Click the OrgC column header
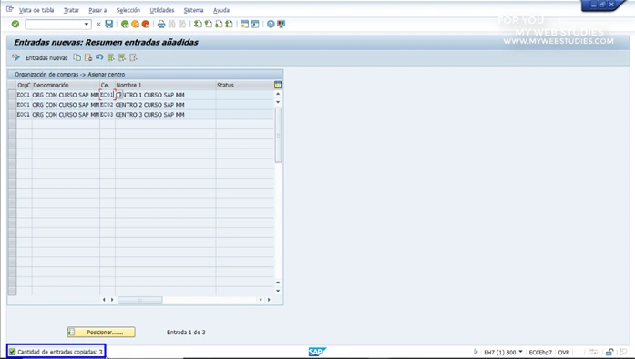This screenshot has width=635, height=359. coord(24,85)
